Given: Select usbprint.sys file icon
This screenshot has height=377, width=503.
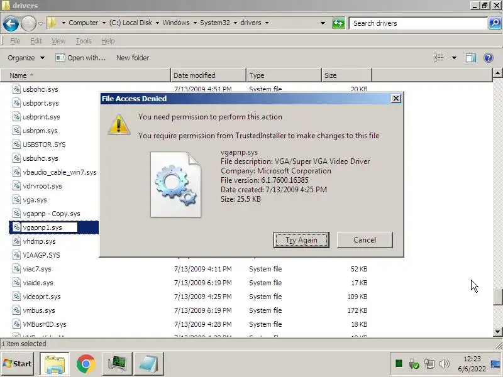Looking at the screenshot, I should click(x=17, y=116).
